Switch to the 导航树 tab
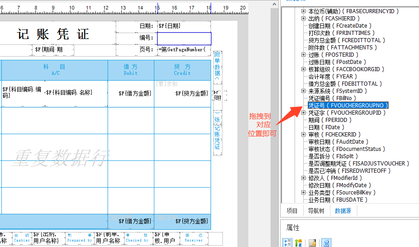Viewport: 419px width, 247px height. (x=316, y=211)
